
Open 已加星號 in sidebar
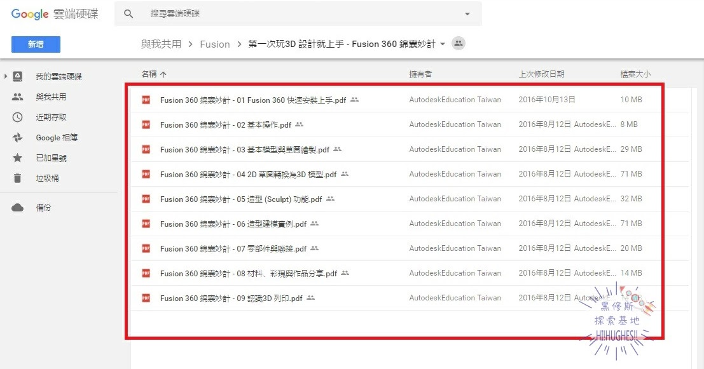[x=51, y=158]
